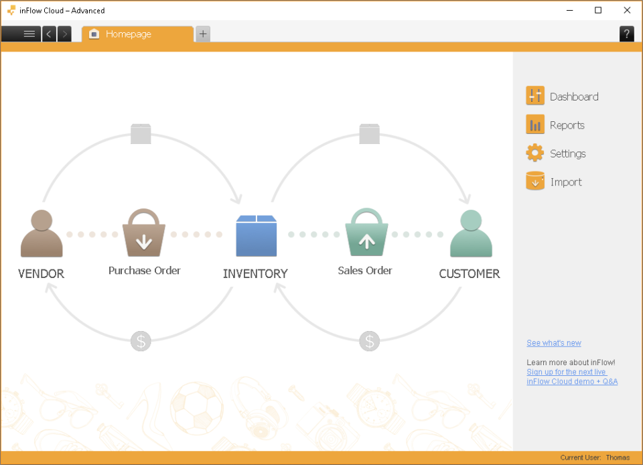The height and width of the screenshot is (465, 643).
Task: Click the dollar icon below Purchase Order
Action: 141,341
